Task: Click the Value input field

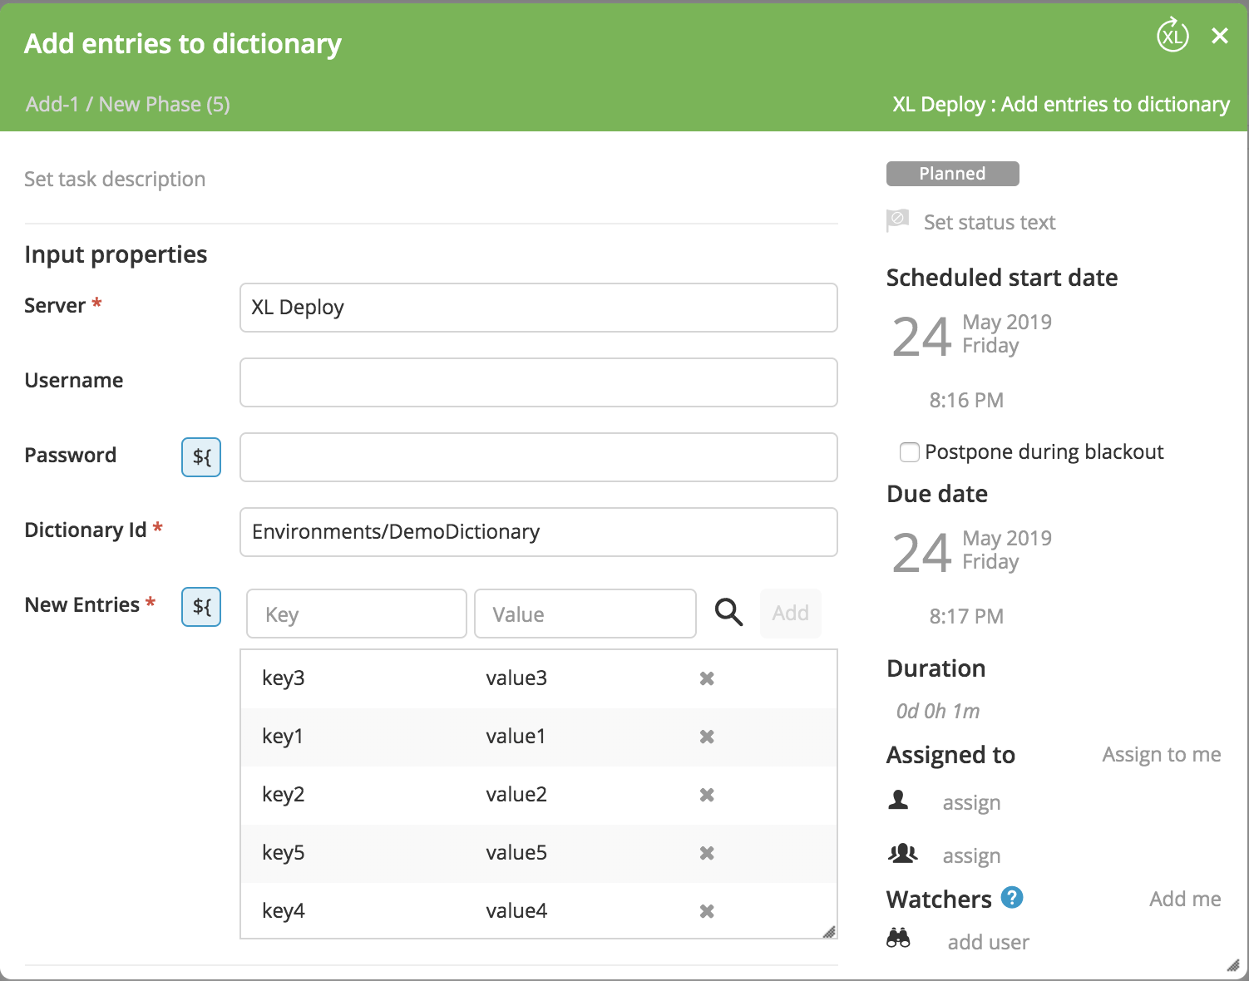Action: pyautogui.click(x=585, y=614)
